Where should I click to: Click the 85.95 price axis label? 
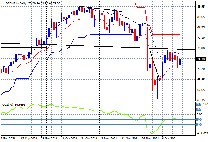click(x=201, y=7)
